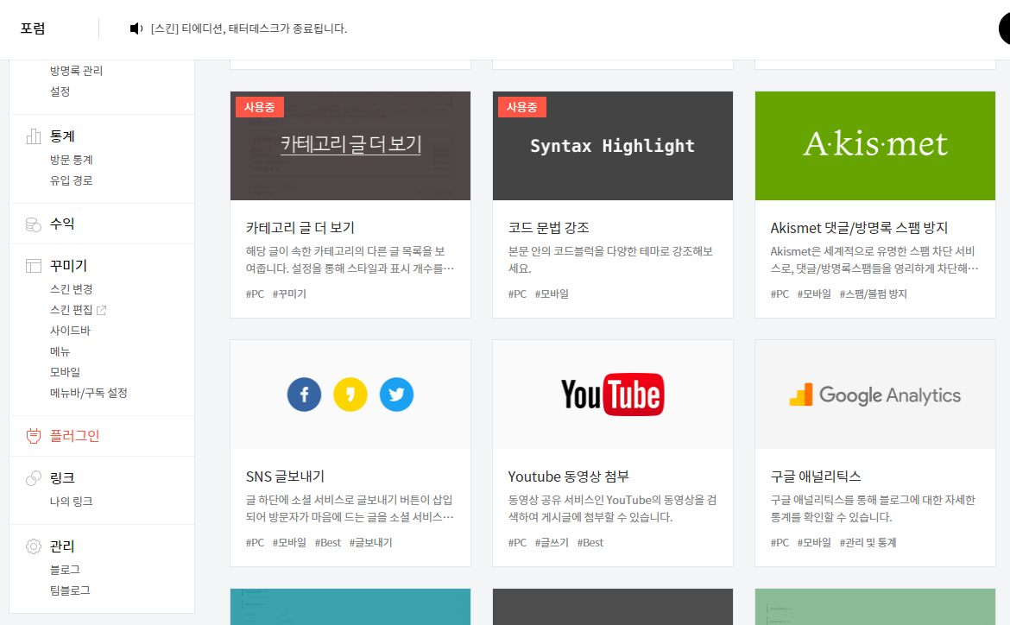This screenshot has width=1010, height=625.
Task: Click the Akismet 댓글/방명록 스팸 방지 title
Action: click(859, 227)
